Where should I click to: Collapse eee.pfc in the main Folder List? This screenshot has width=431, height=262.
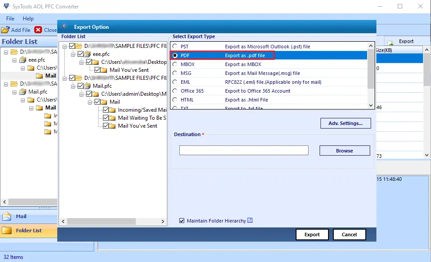pyautogui.click(x=14, y=60)
